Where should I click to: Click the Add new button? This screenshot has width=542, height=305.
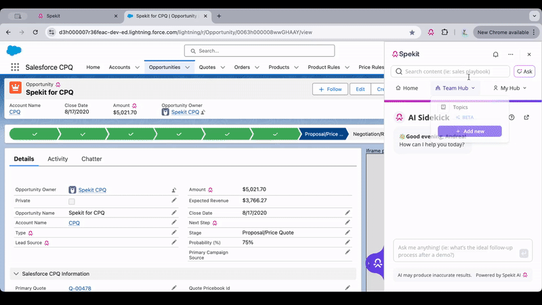470,131
